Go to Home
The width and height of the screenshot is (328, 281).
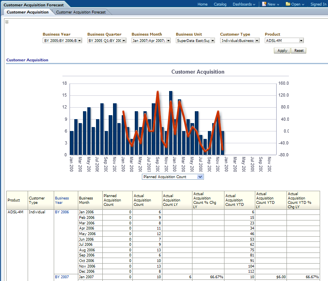click(202, 4)
